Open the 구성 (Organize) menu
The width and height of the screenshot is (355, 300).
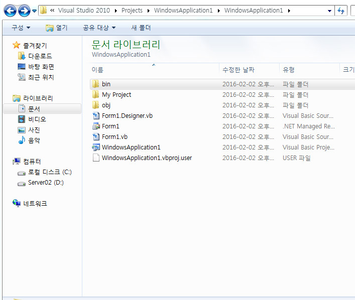click(x=21, y=28)
